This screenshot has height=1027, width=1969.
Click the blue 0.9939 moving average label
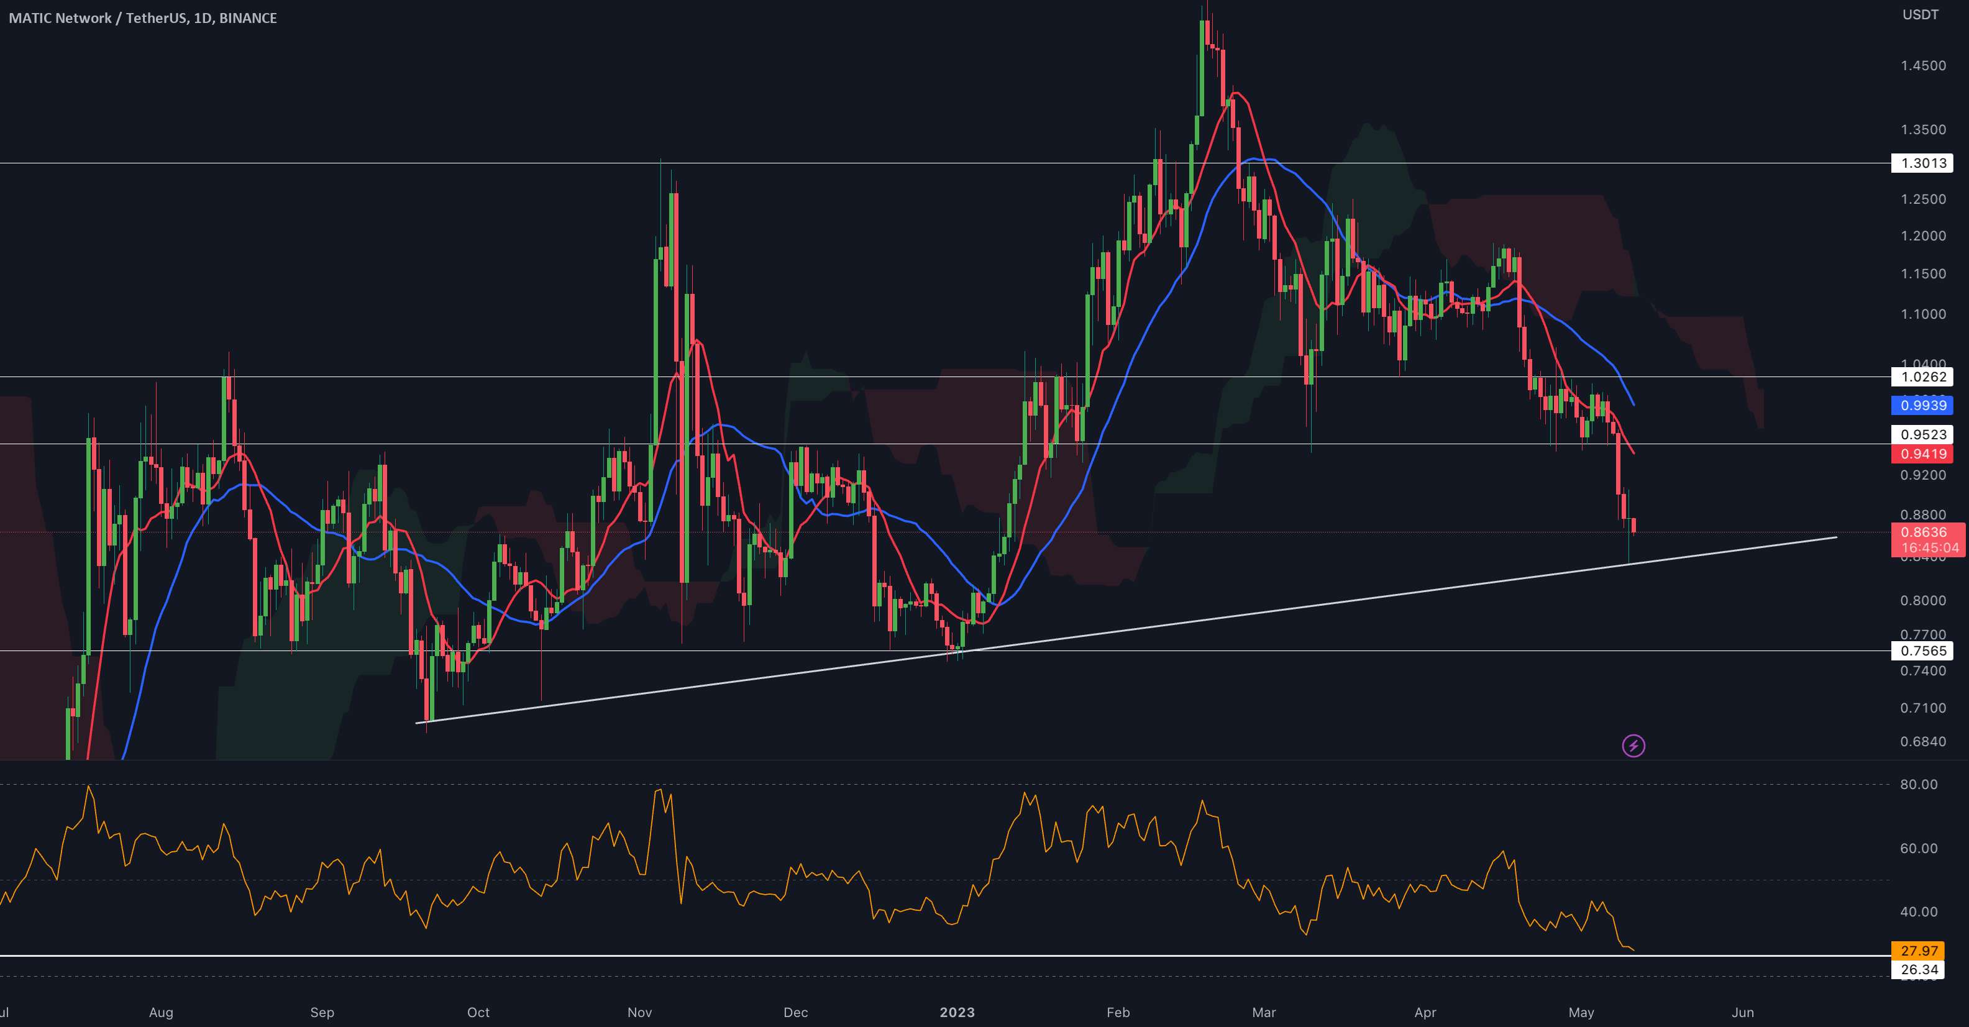tap(1923, 406)
